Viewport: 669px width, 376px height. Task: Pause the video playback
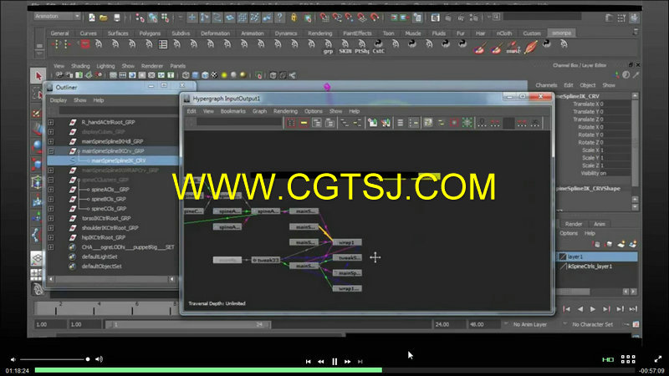pyautogui.click(x=334, y=362)
